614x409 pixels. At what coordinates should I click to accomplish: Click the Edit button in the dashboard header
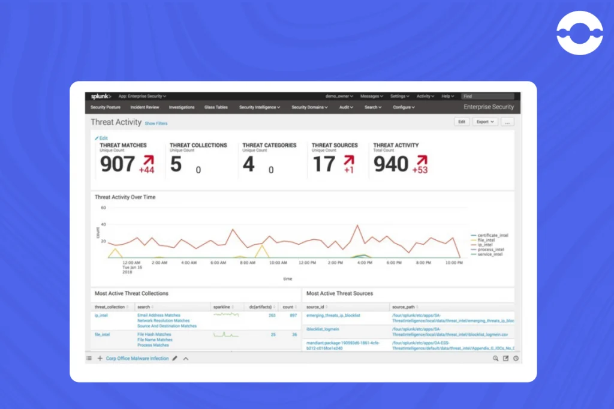coord(462,122)
